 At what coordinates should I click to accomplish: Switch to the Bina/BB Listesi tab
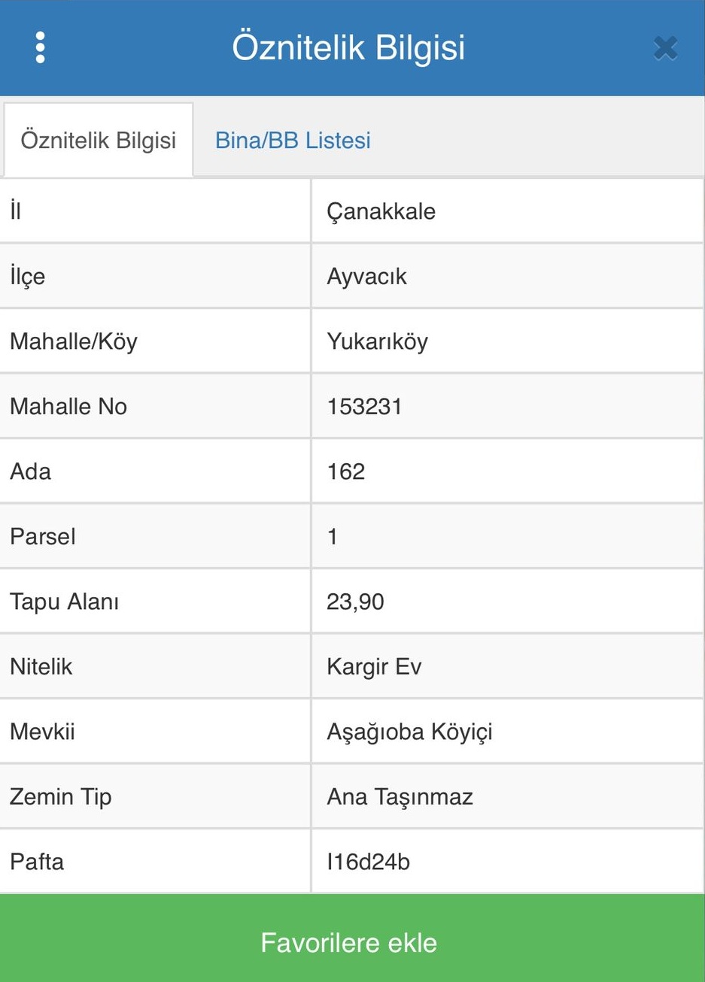click(x=293, y=141)
